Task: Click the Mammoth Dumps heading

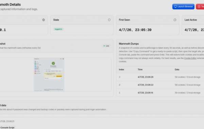Action: coord(129,44)
